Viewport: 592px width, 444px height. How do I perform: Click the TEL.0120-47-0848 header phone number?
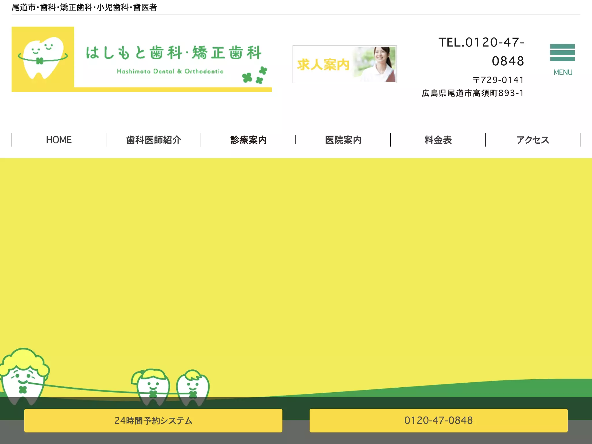tap(481, 52)
